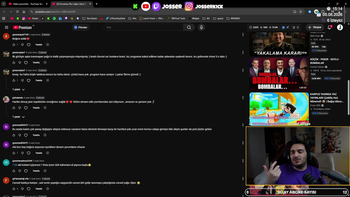Heart the @memmedova2344 comment
This screenshot has height=197, width=350.
26,171
